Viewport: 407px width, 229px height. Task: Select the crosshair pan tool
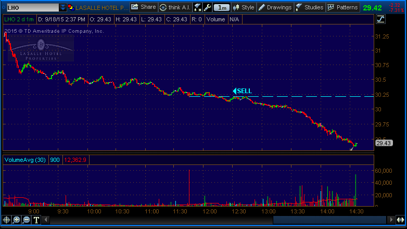[x=7, y=220]
